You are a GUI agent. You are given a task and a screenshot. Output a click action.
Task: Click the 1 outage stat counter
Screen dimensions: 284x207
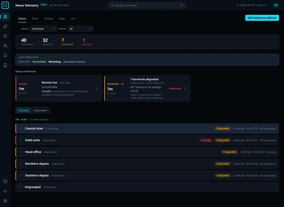pos(87,42)
